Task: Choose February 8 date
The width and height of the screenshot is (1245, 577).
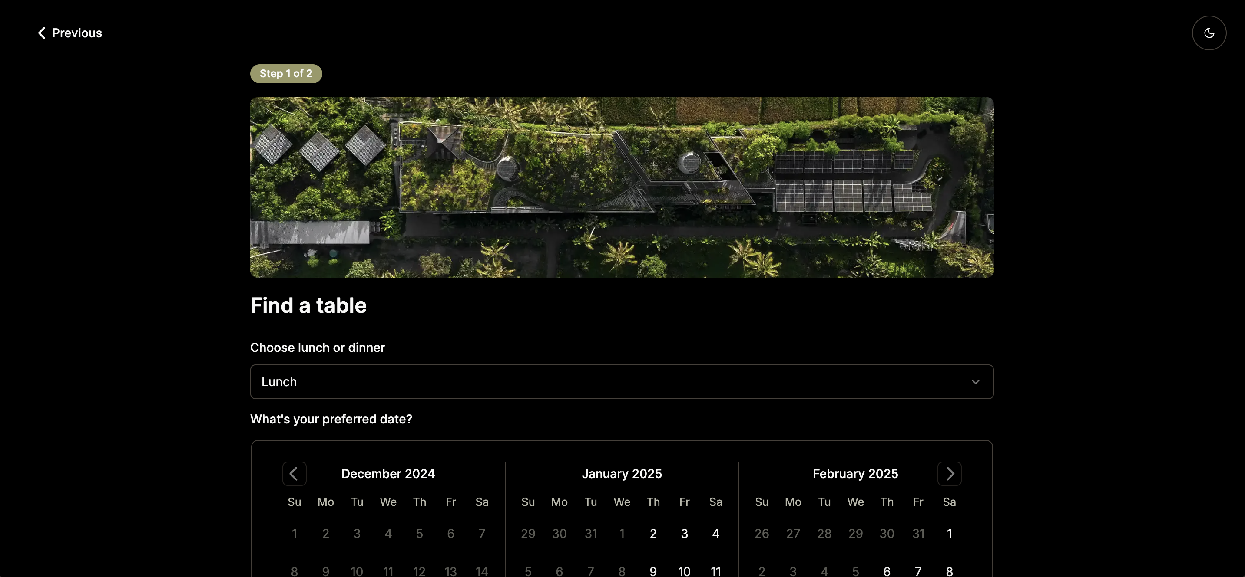Action: (x=949, y=571)
